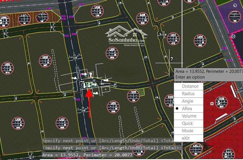Image resolution: width=243 pixels, height=160 pixels.
Task: Choose Radius from the measure options menu
Action: tap(188, 94)
